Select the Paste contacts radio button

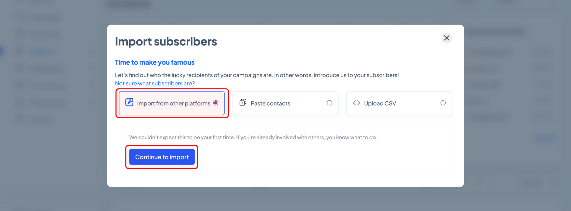pyautogui.click(x=329, y=103)
